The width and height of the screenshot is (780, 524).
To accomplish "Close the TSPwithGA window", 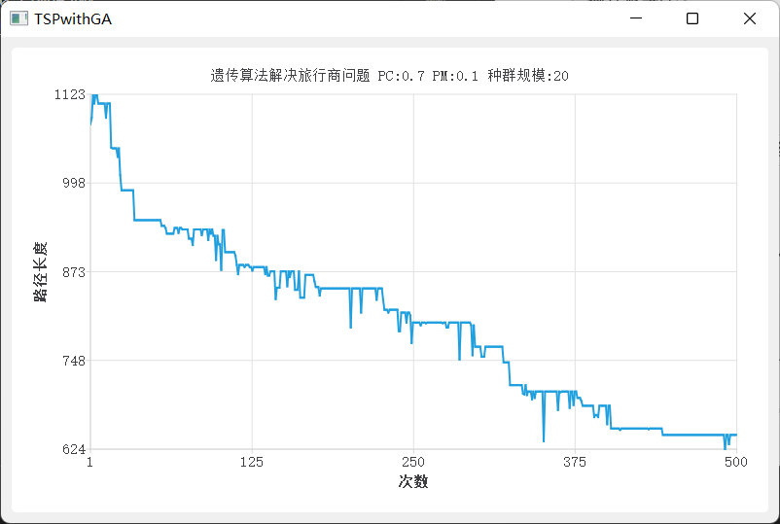I will pos(749,18).
